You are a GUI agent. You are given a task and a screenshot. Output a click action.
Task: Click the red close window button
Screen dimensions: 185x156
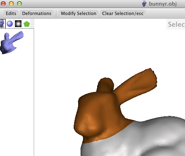pyautogui.click(x=3, y=4)
